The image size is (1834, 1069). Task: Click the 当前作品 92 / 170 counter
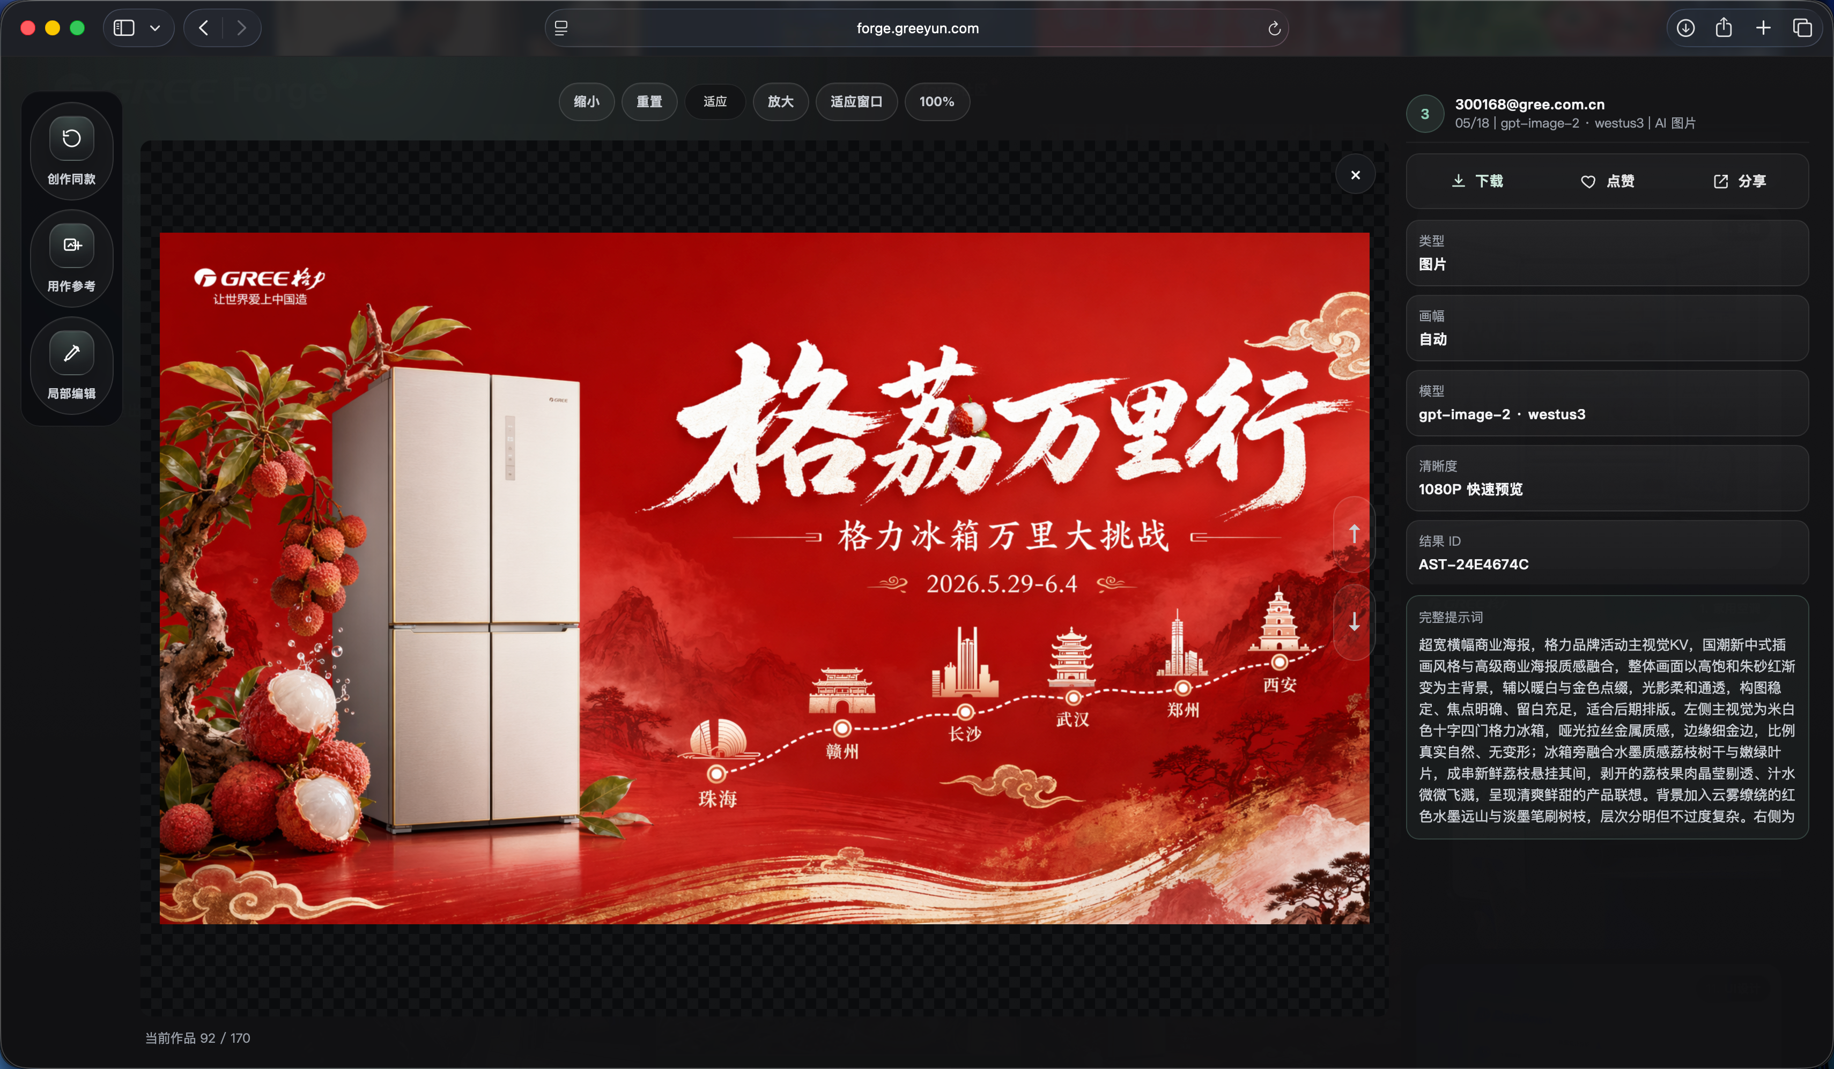[197, 1038]
